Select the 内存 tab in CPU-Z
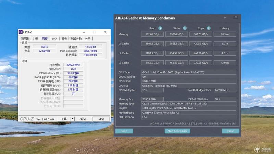Screen dimensions: 274x154 tap(45, 38)
